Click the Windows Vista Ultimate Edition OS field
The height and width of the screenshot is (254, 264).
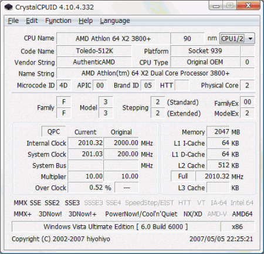tap(116, 226)
